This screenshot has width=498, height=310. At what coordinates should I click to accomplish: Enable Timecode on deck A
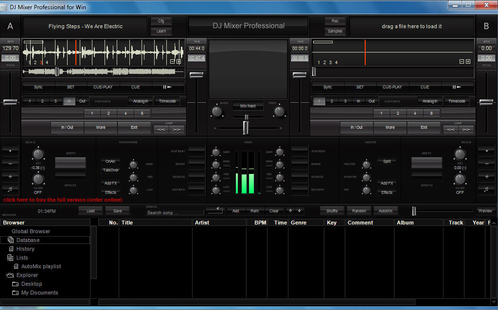click(167, 101)
